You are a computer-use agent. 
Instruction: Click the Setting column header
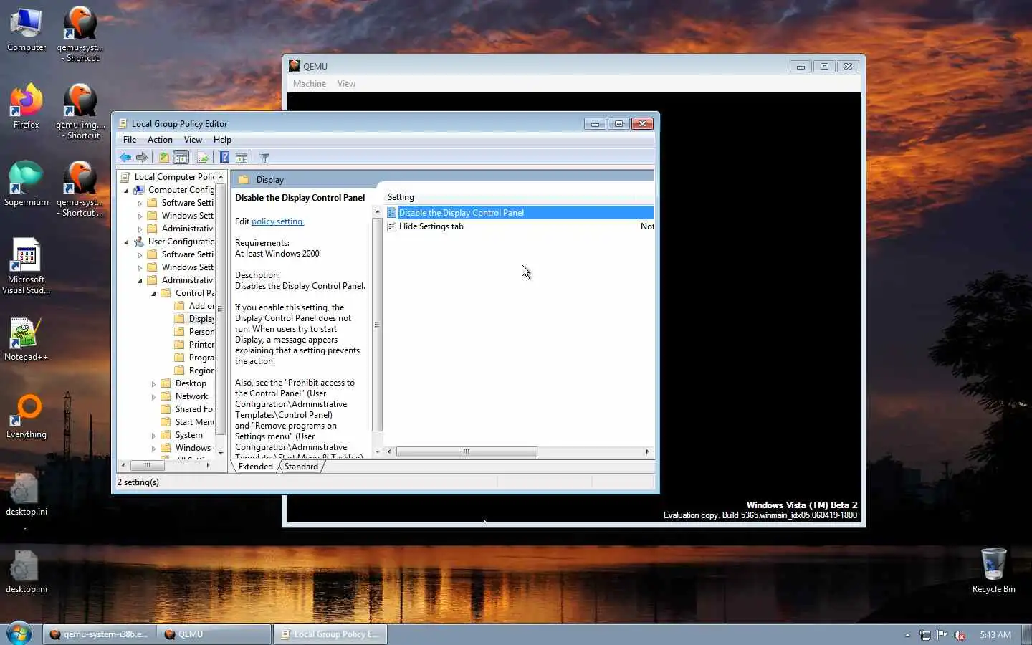pos(509,197)
